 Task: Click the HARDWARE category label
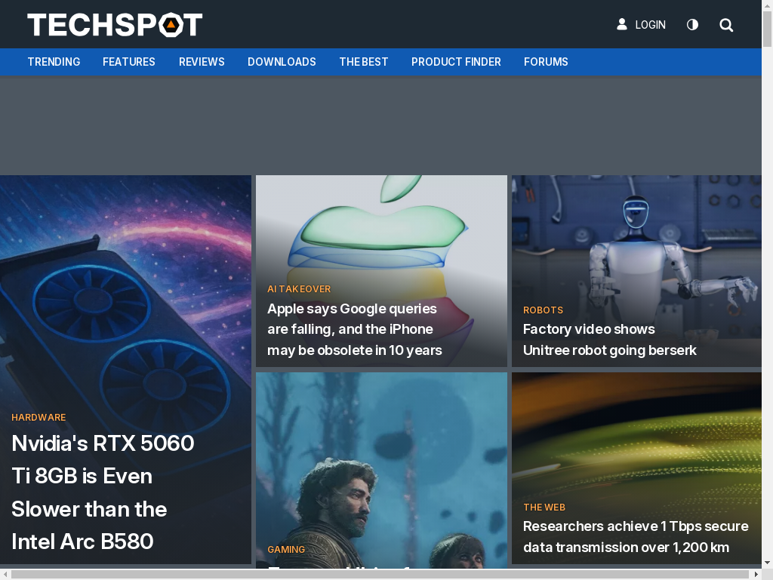[38, 417]
